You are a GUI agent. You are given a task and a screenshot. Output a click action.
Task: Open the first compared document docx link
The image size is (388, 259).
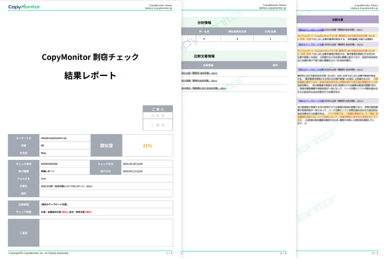click(x=200, y=73)
